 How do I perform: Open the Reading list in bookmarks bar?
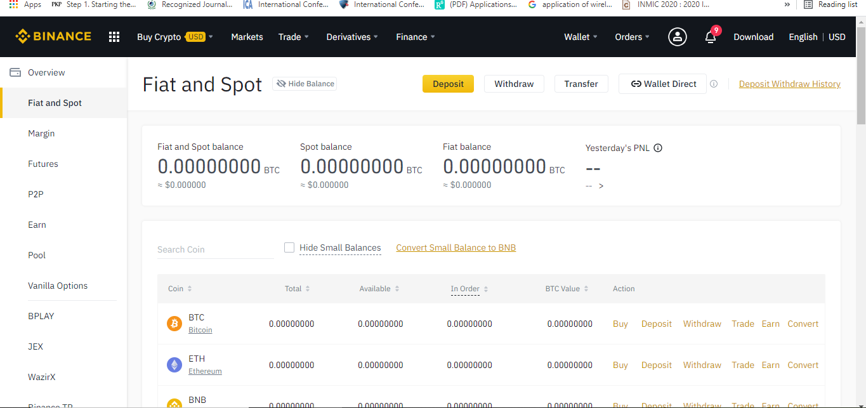point(830,4)
